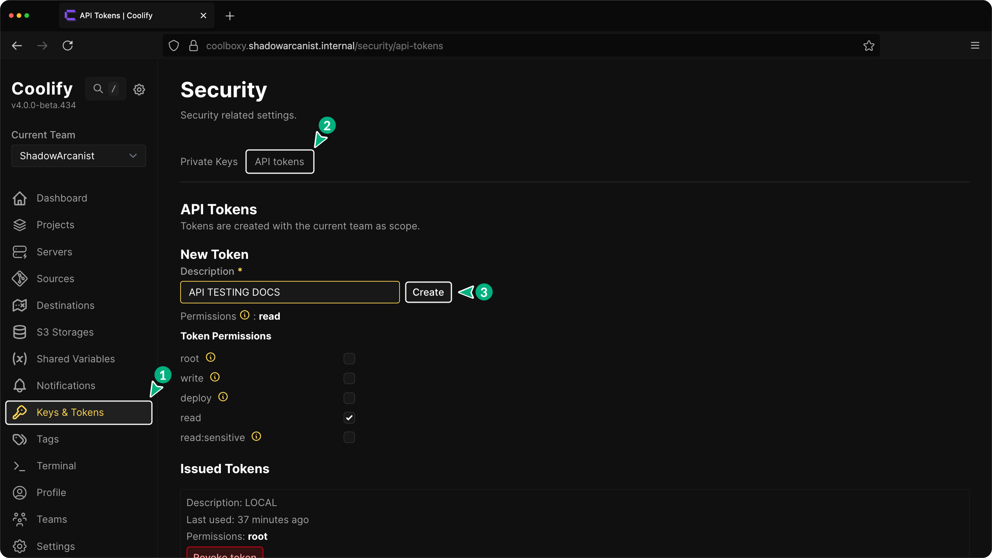This screenshot has height=558, width=992.
Task: Switch to the Private Keys tab
Action: click(209, 162)
